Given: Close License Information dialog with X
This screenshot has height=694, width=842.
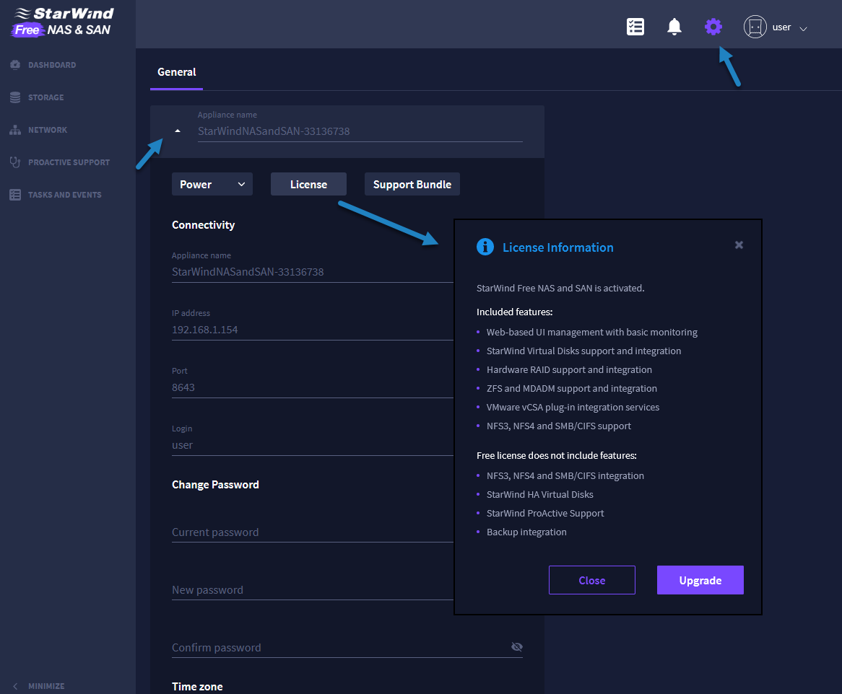Looking at the screenshot, I should point(739,245).
